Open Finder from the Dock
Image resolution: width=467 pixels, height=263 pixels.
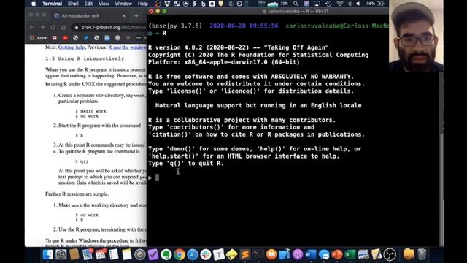coord(48,255)
